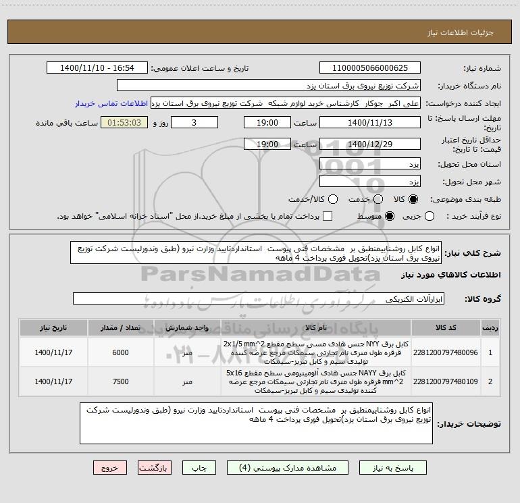Open مشاهده مدارک پیوستی (4) attachments

(288, 468)
